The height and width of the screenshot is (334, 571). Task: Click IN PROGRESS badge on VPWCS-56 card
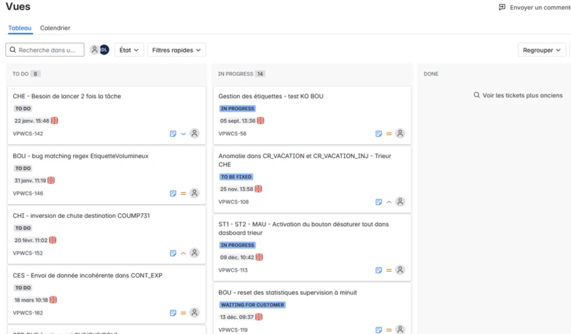point(238,109)
